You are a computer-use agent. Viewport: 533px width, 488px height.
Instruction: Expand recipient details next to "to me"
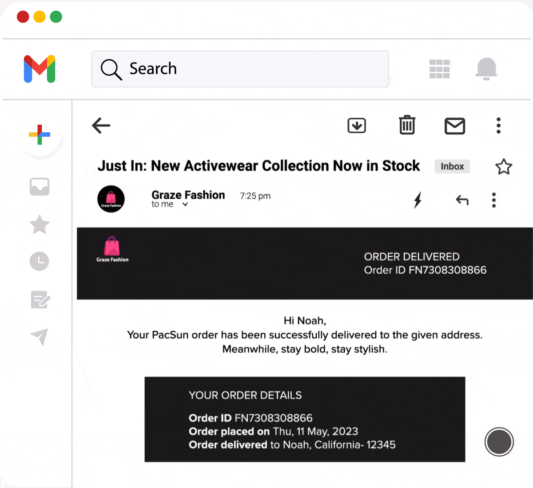(x=185, y=205)
